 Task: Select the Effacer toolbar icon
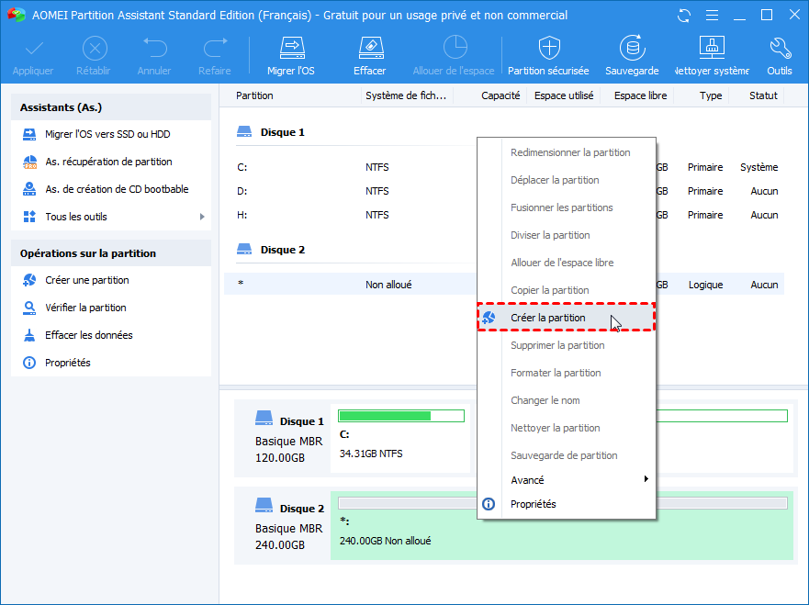(x=370, y=48)
